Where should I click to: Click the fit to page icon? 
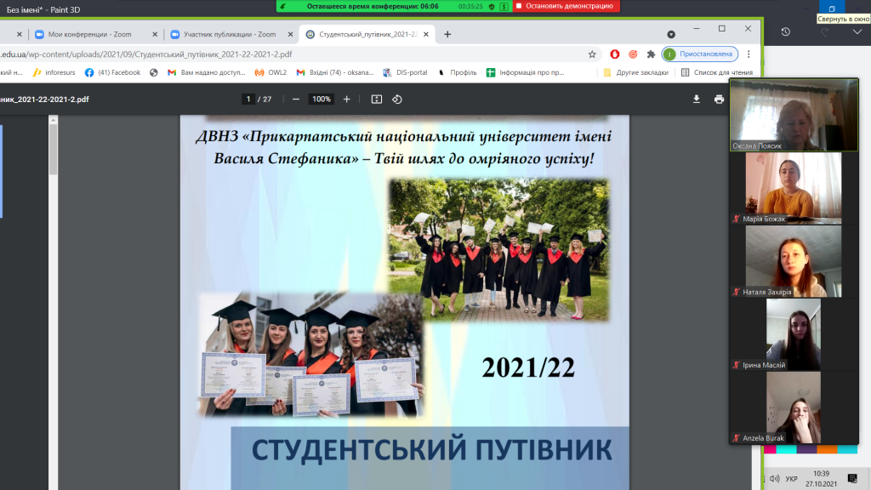pyautogui.click(x=377, y=99)
